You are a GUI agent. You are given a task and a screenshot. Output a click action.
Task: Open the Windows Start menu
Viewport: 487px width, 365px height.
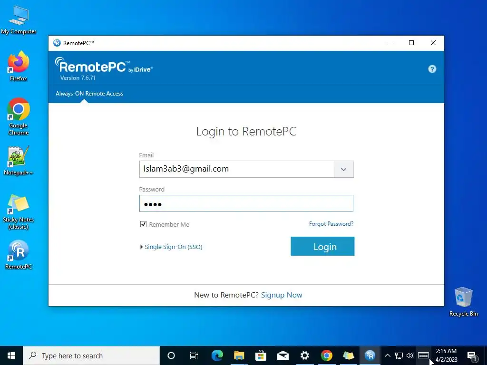click(x=11, y=355)
